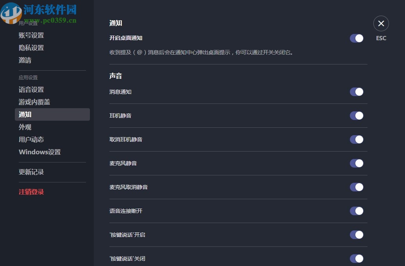Select 邀请 from user settings
The height and width of the screenshot is (266, 405).
pyautogui.click(x=25, y=60)
